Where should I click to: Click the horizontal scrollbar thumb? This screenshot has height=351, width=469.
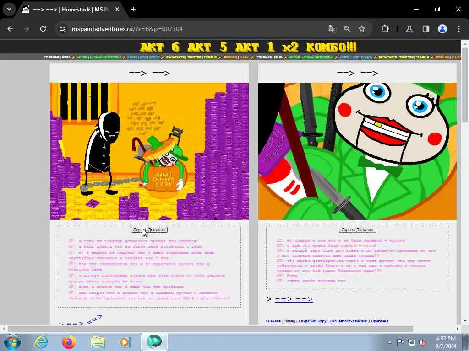210,329
